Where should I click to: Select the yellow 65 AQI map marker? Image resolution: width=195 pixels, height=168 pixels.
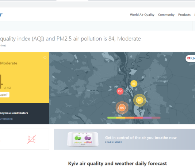[139, 100]
